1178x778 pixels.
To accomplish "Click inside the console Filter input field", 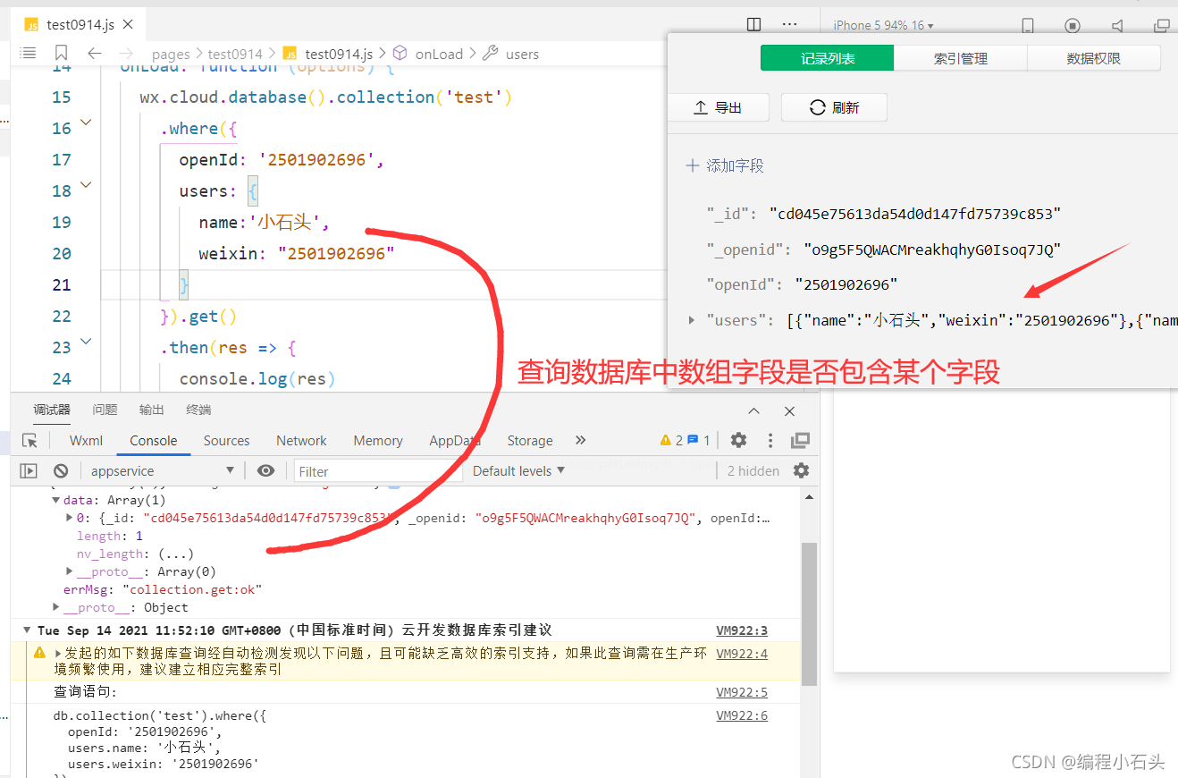I will point(375,470).
